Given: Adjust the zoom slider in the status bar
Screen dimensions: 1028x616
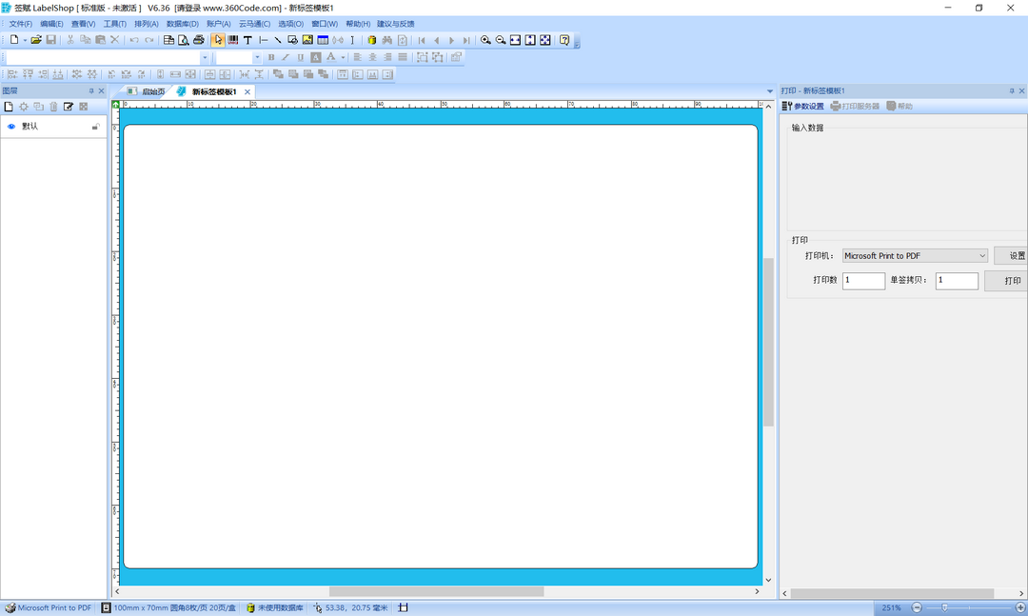Looking at the screenshot, I should pos(944,607).
